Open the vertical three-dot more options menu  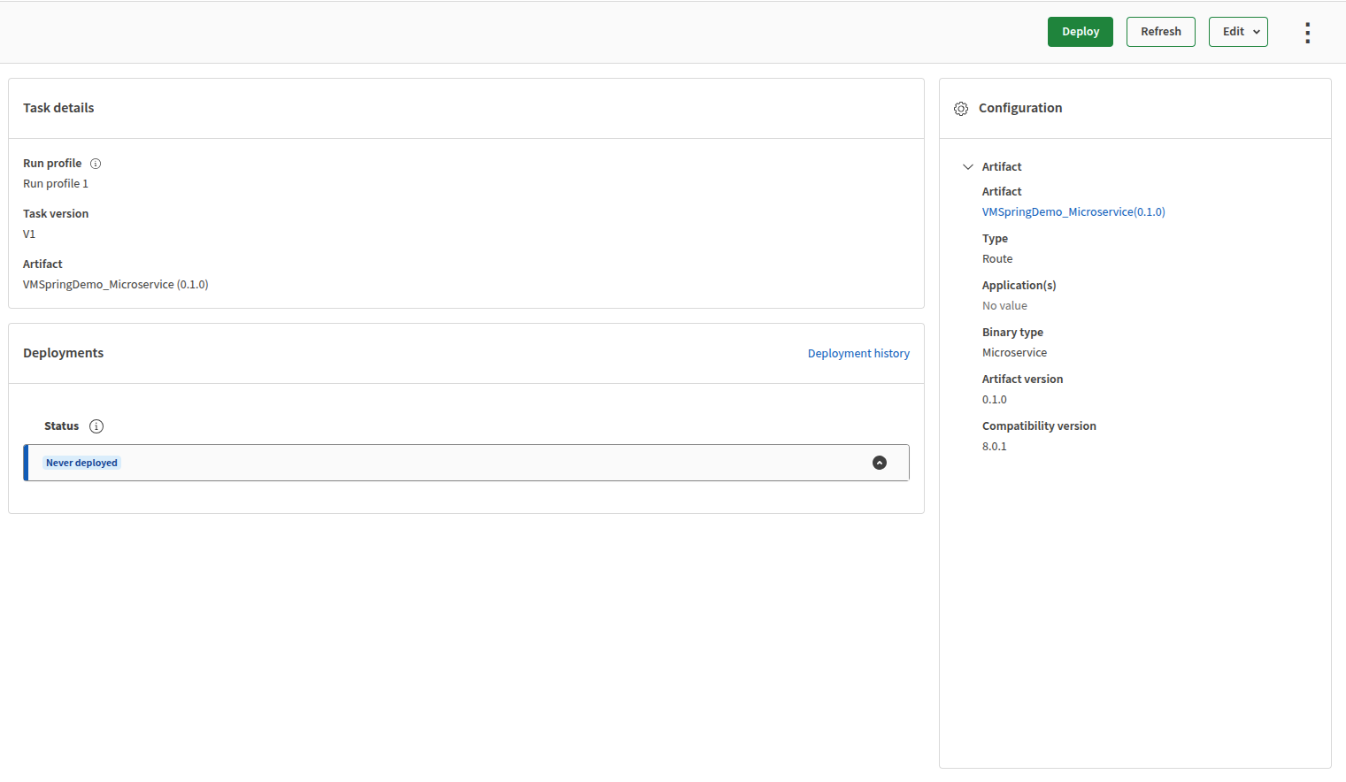point(1307,33)
